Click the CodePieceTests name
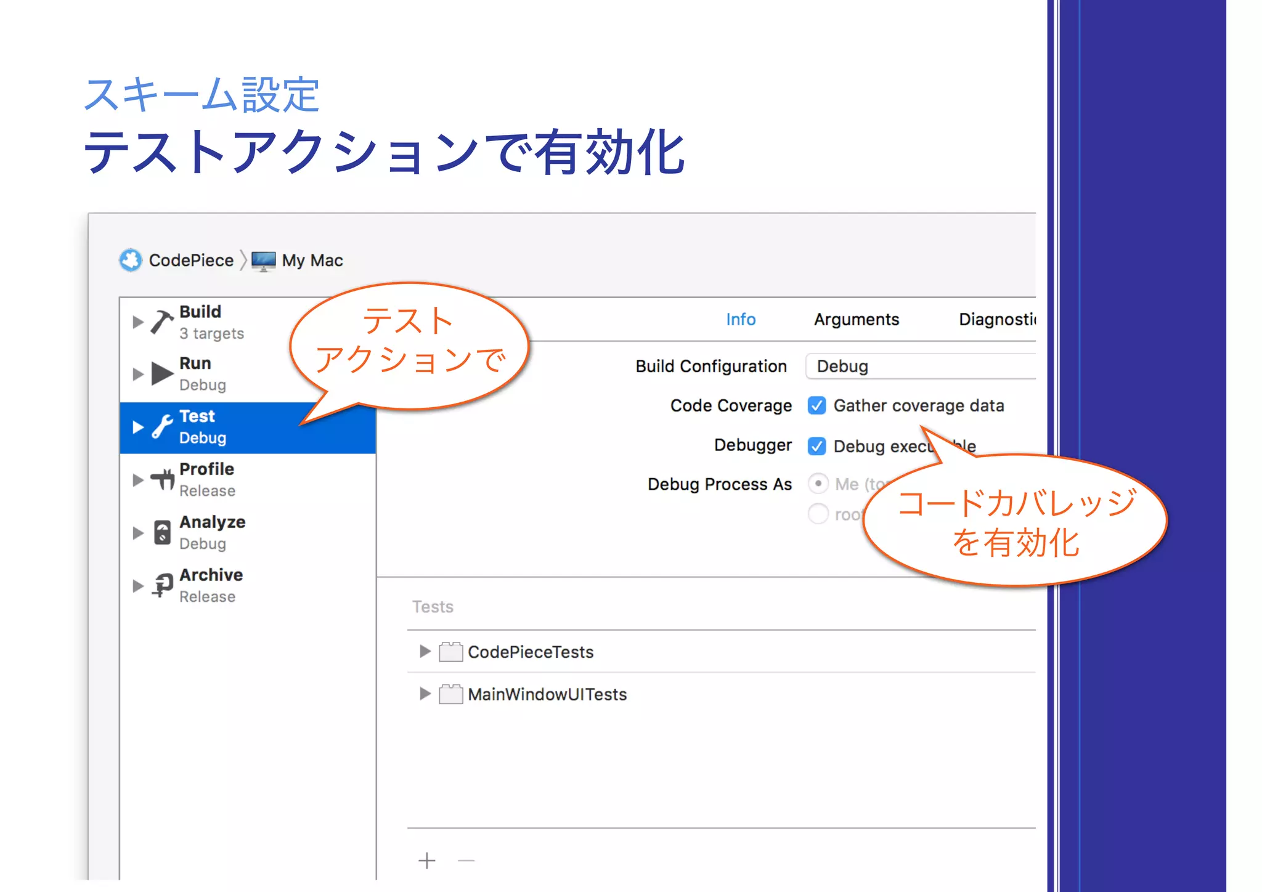The image size is (1262, 892). click(x=531, y=652)
